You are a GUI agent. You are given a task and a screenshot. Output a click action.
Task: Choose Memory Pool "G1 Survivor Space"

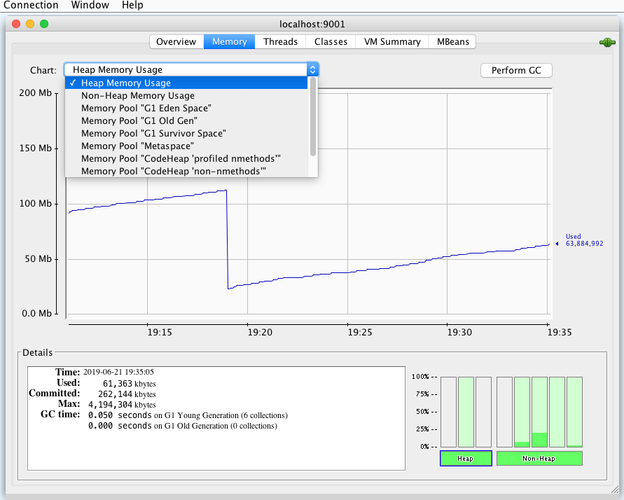153,134
